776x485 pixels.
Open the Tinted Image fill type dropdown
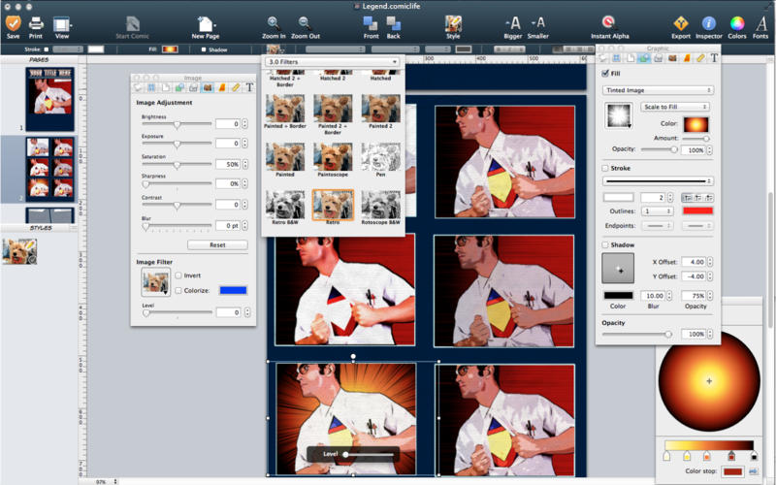[x=658, y=90]
